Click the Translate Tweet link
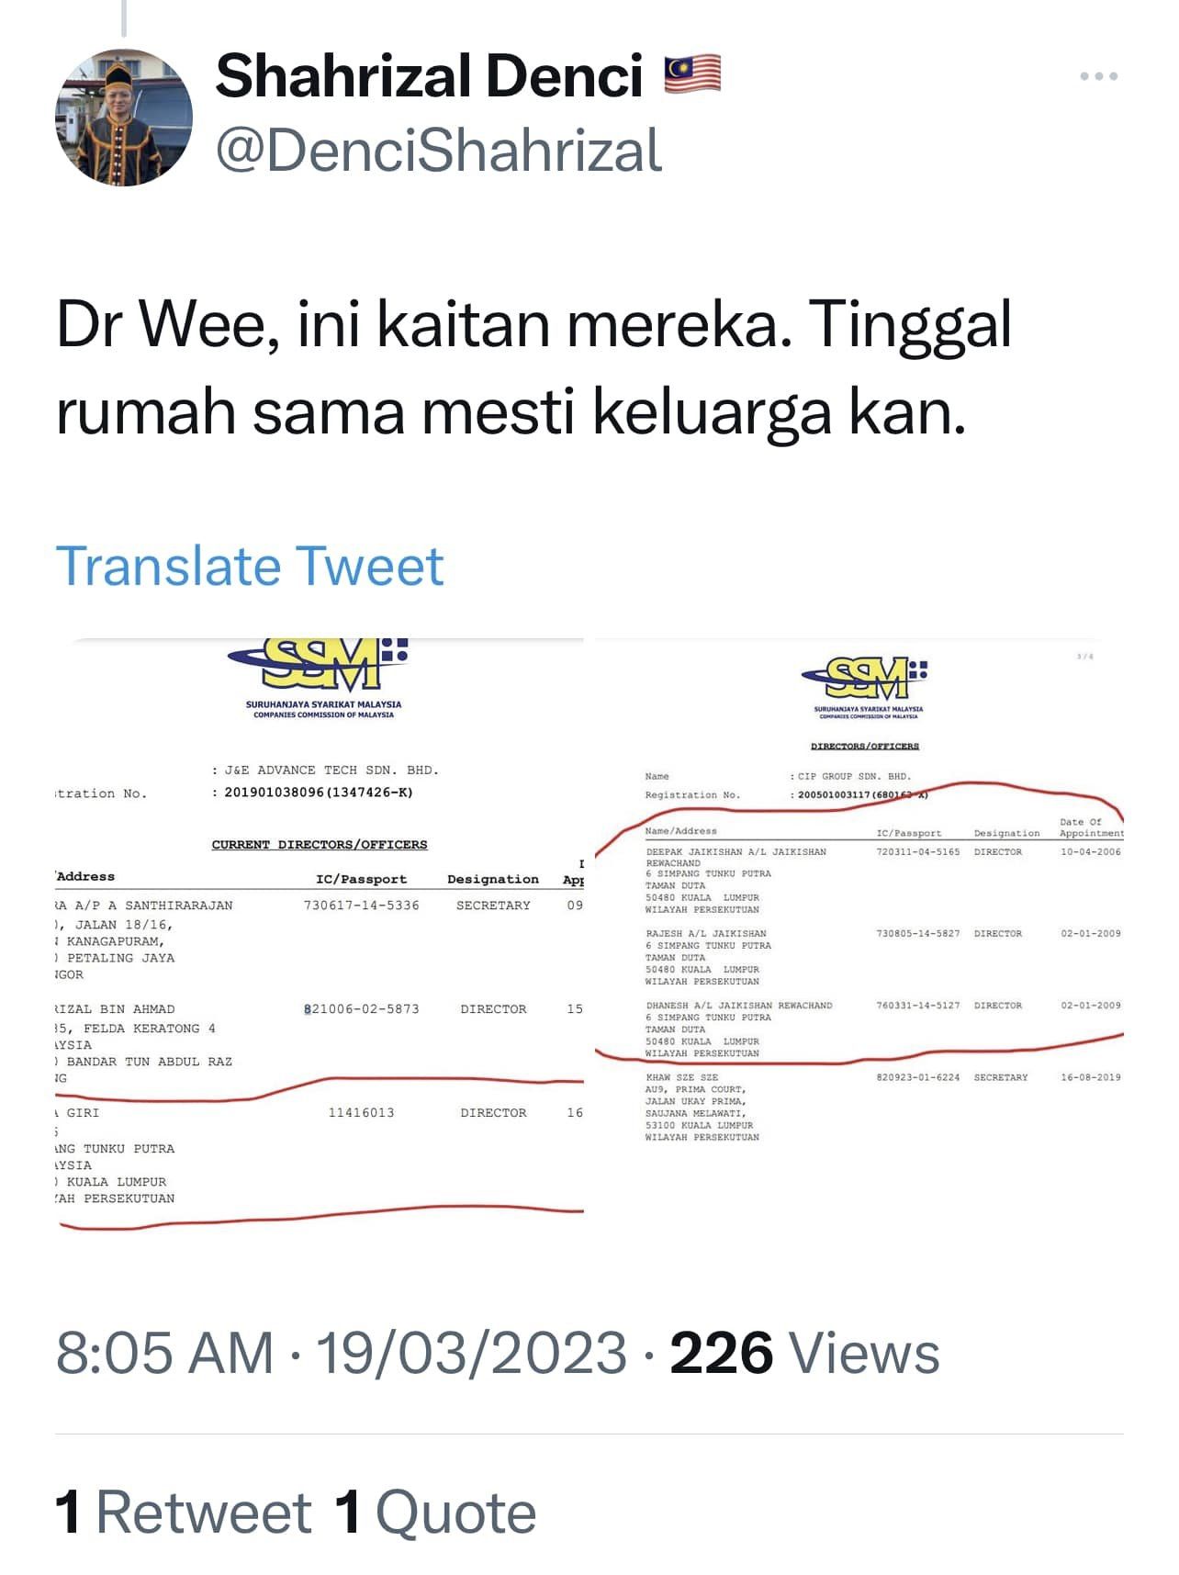This screenshot has width=1179, height=1575. pyautogui.click(x=250, y=566)
